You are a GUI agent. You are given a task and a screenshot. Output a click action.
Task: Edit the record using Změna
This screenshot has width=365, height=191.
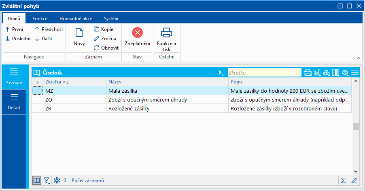point(105,39)
